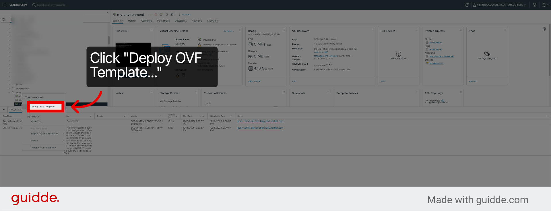Open the Datastores tab
This screenshot has height=211, width=551.
point(181,21)
